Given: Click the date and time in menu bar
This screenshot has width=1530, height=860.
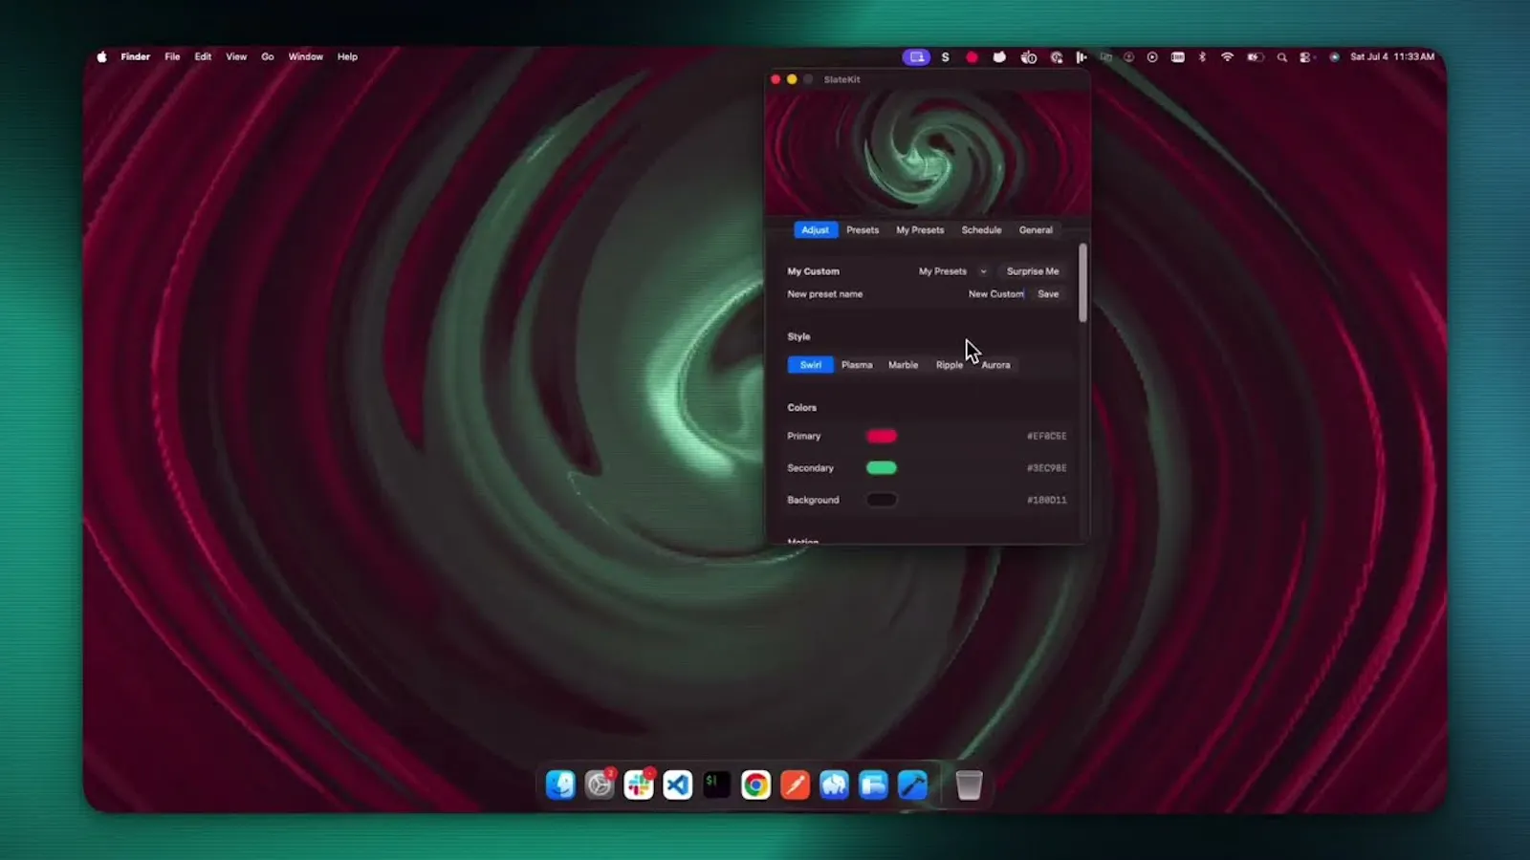Looking at the screenshot, I should (x=1392, y=57).
